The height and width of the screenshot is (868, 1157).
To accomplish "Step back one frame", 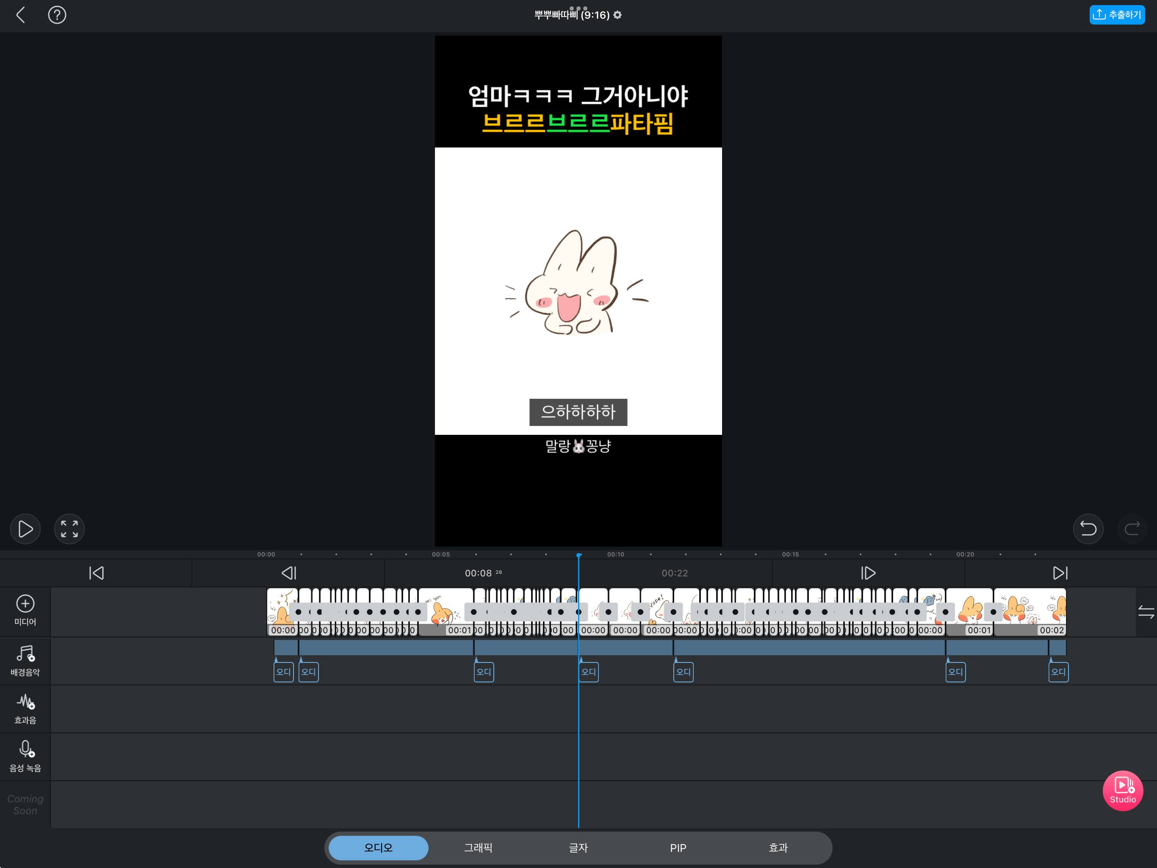I will (x=289, y=573).
